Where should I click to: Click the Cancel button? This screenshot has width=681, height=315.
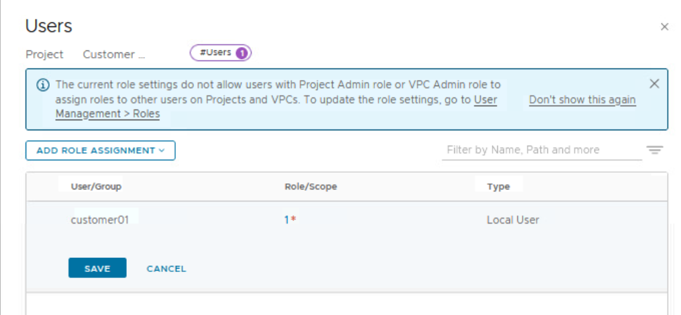[x=166, y=269]
